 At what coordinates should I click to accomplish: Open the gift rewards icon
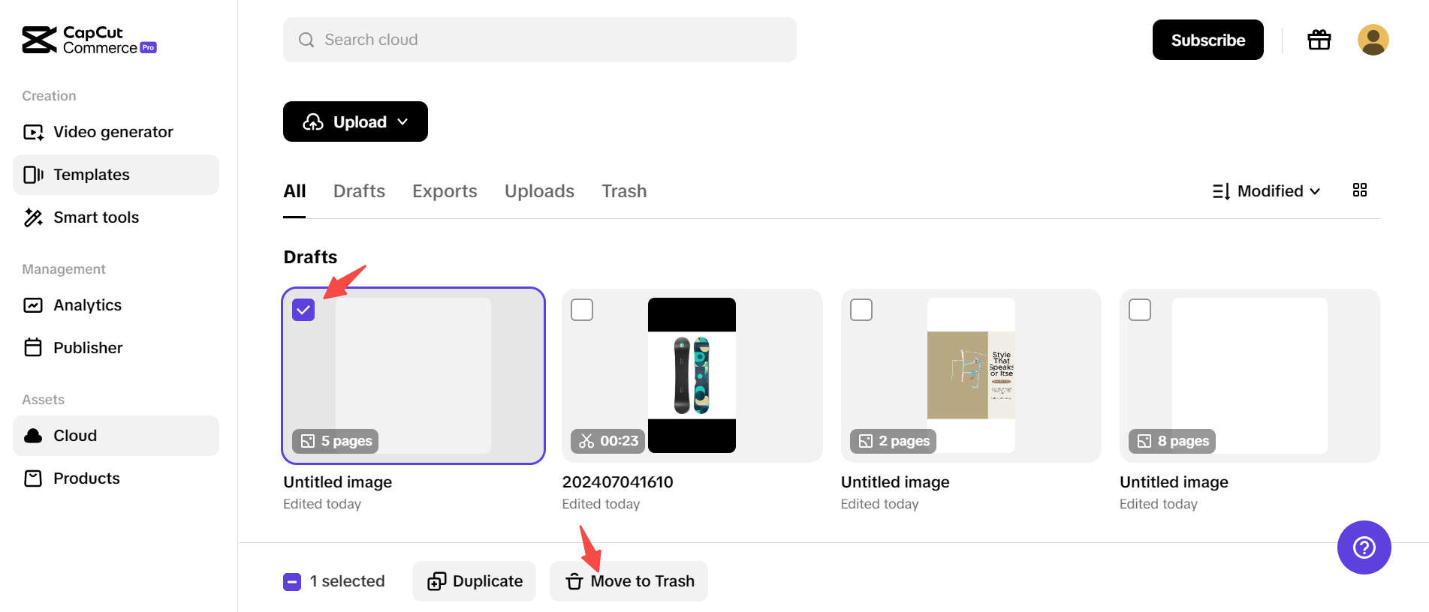(x=1319, y=40)
